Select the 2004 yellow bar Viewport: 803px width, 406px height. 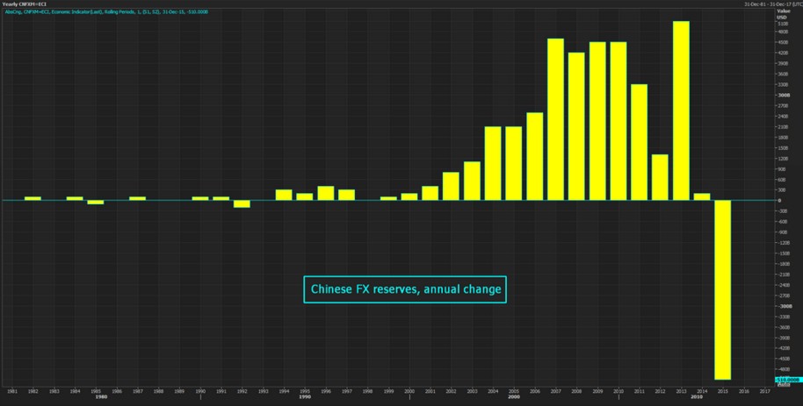493,163
